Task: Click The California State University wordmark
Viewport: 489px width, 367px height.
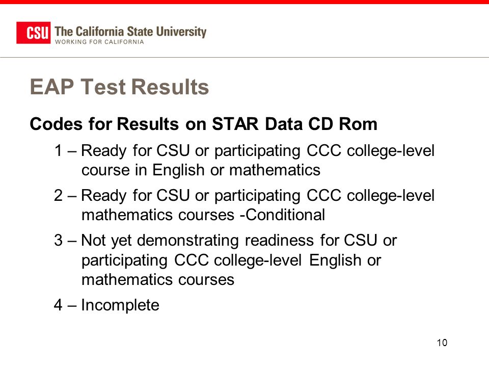Action: point(130,32)
